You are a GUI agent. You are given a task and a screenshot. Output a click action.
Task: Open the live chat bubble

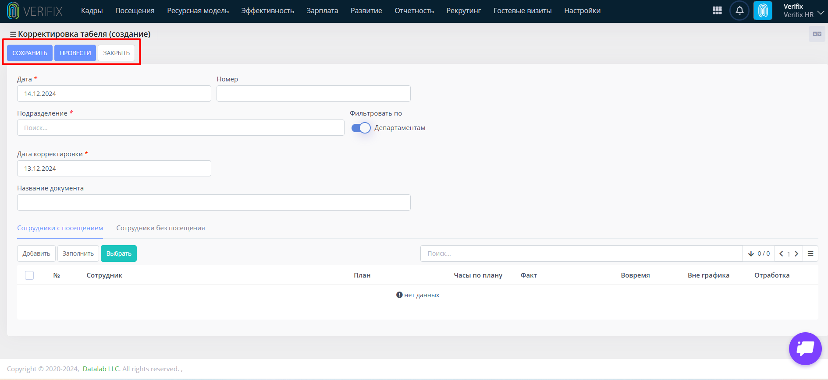[x=805, y=348]
